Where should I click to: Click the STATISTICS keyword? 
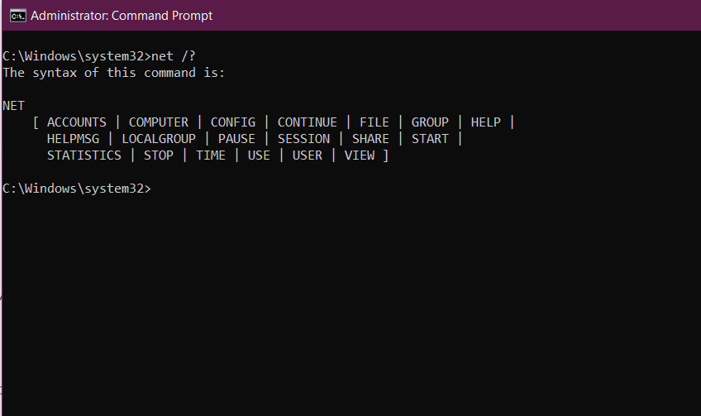pyautogui.click(x=84, y=155)
